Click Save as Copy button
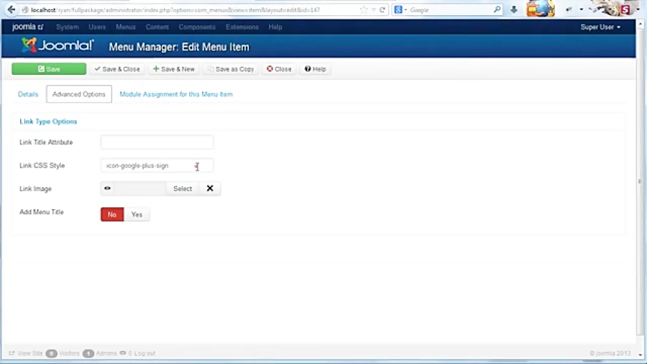The width and height of the screenshot is (647, 364). pos(231,69)
